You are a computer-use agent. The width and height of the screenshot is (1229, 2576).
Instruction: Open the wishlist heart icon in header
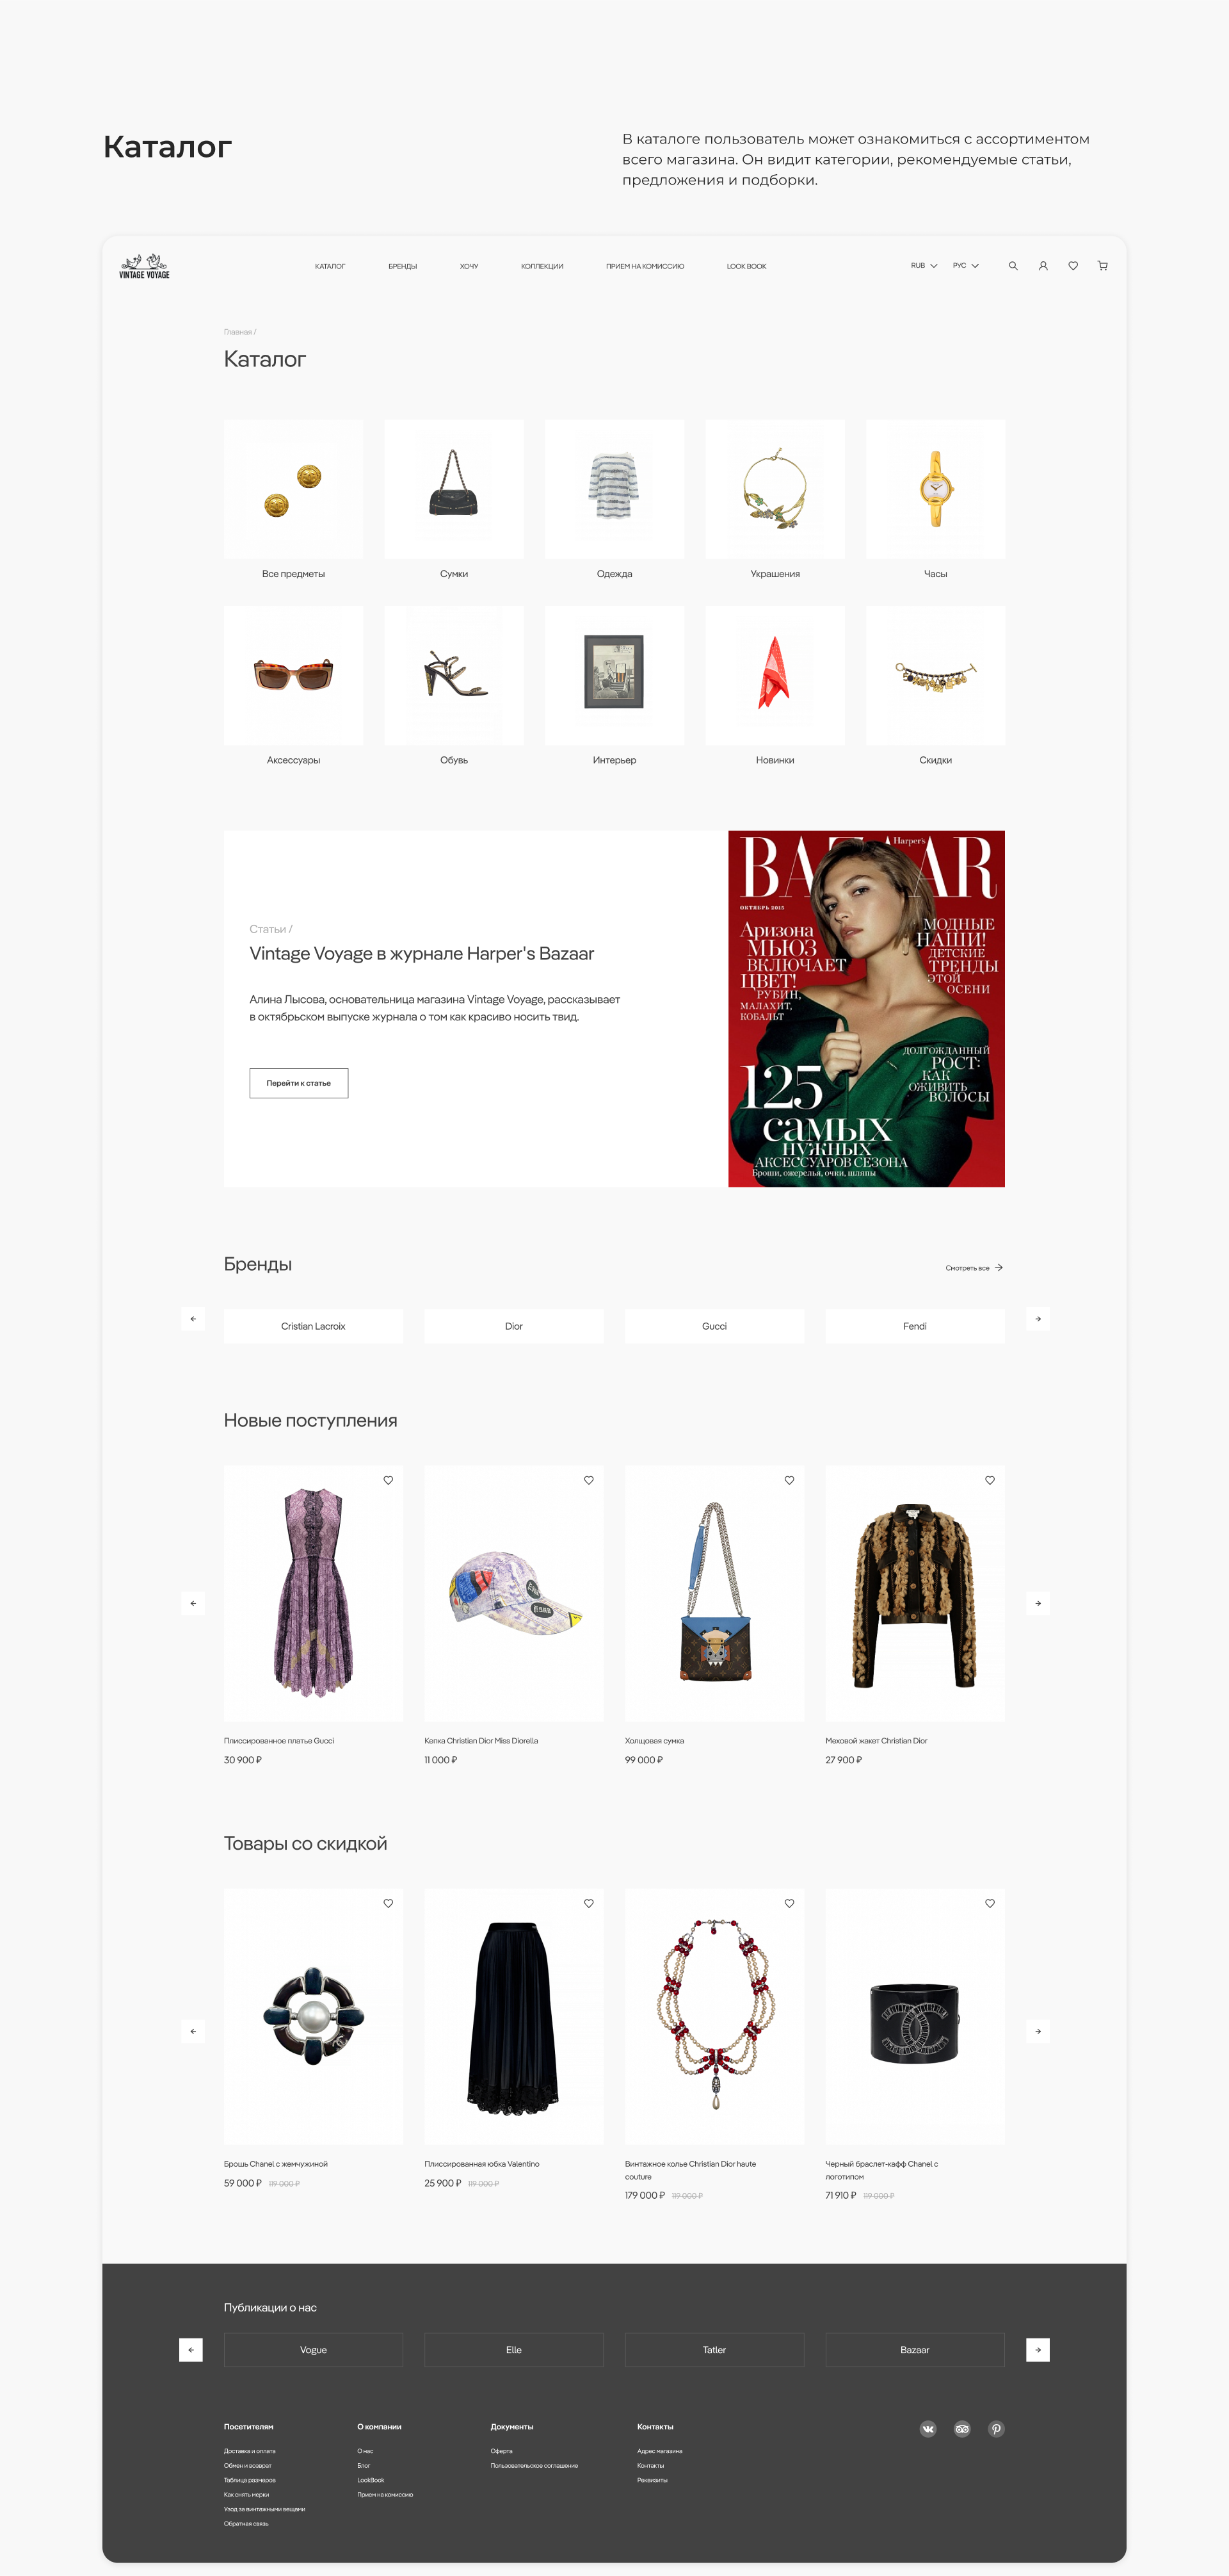pos(1073,266)
